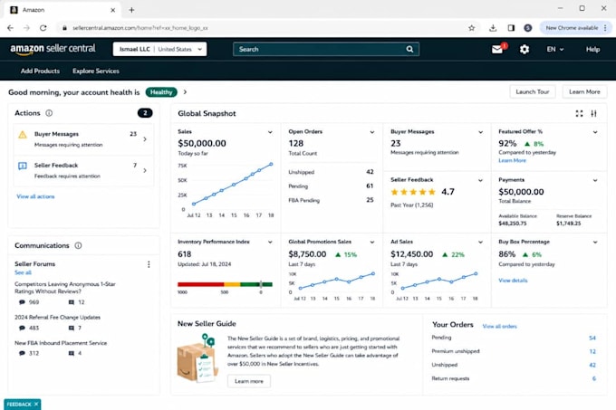Bookmark this page with the star icon
Viewport: 616px width, 410px height.
tap(471, 28)
